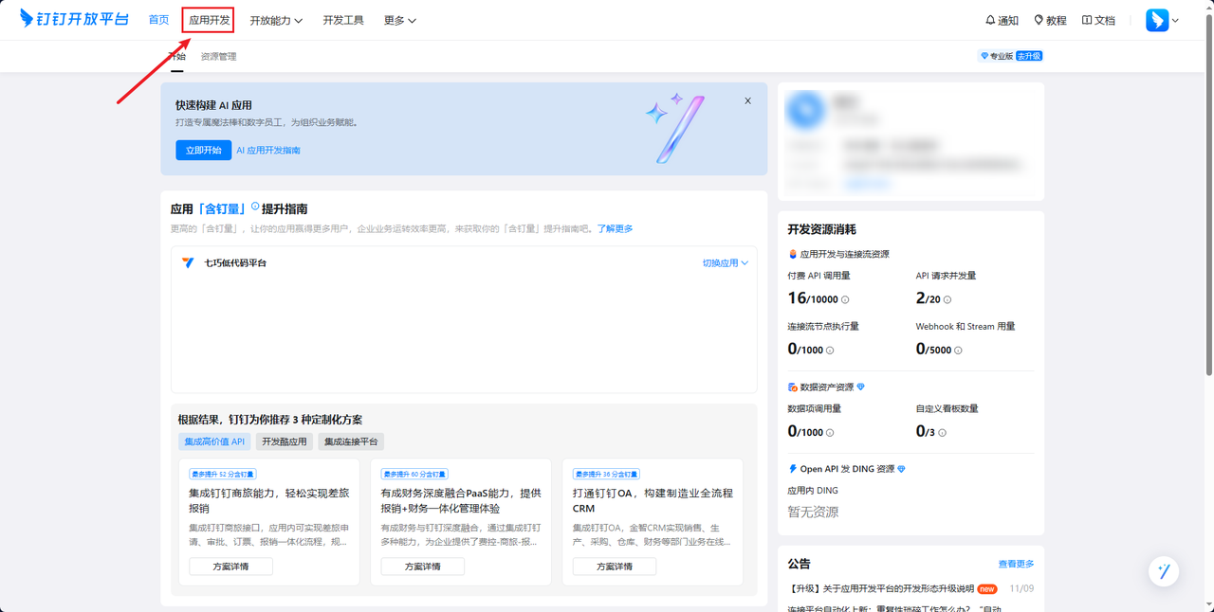Screen dimensions: 1214x612
Task: Open the 【升级】关于应用开发平台 announcement
Action: 880,588
